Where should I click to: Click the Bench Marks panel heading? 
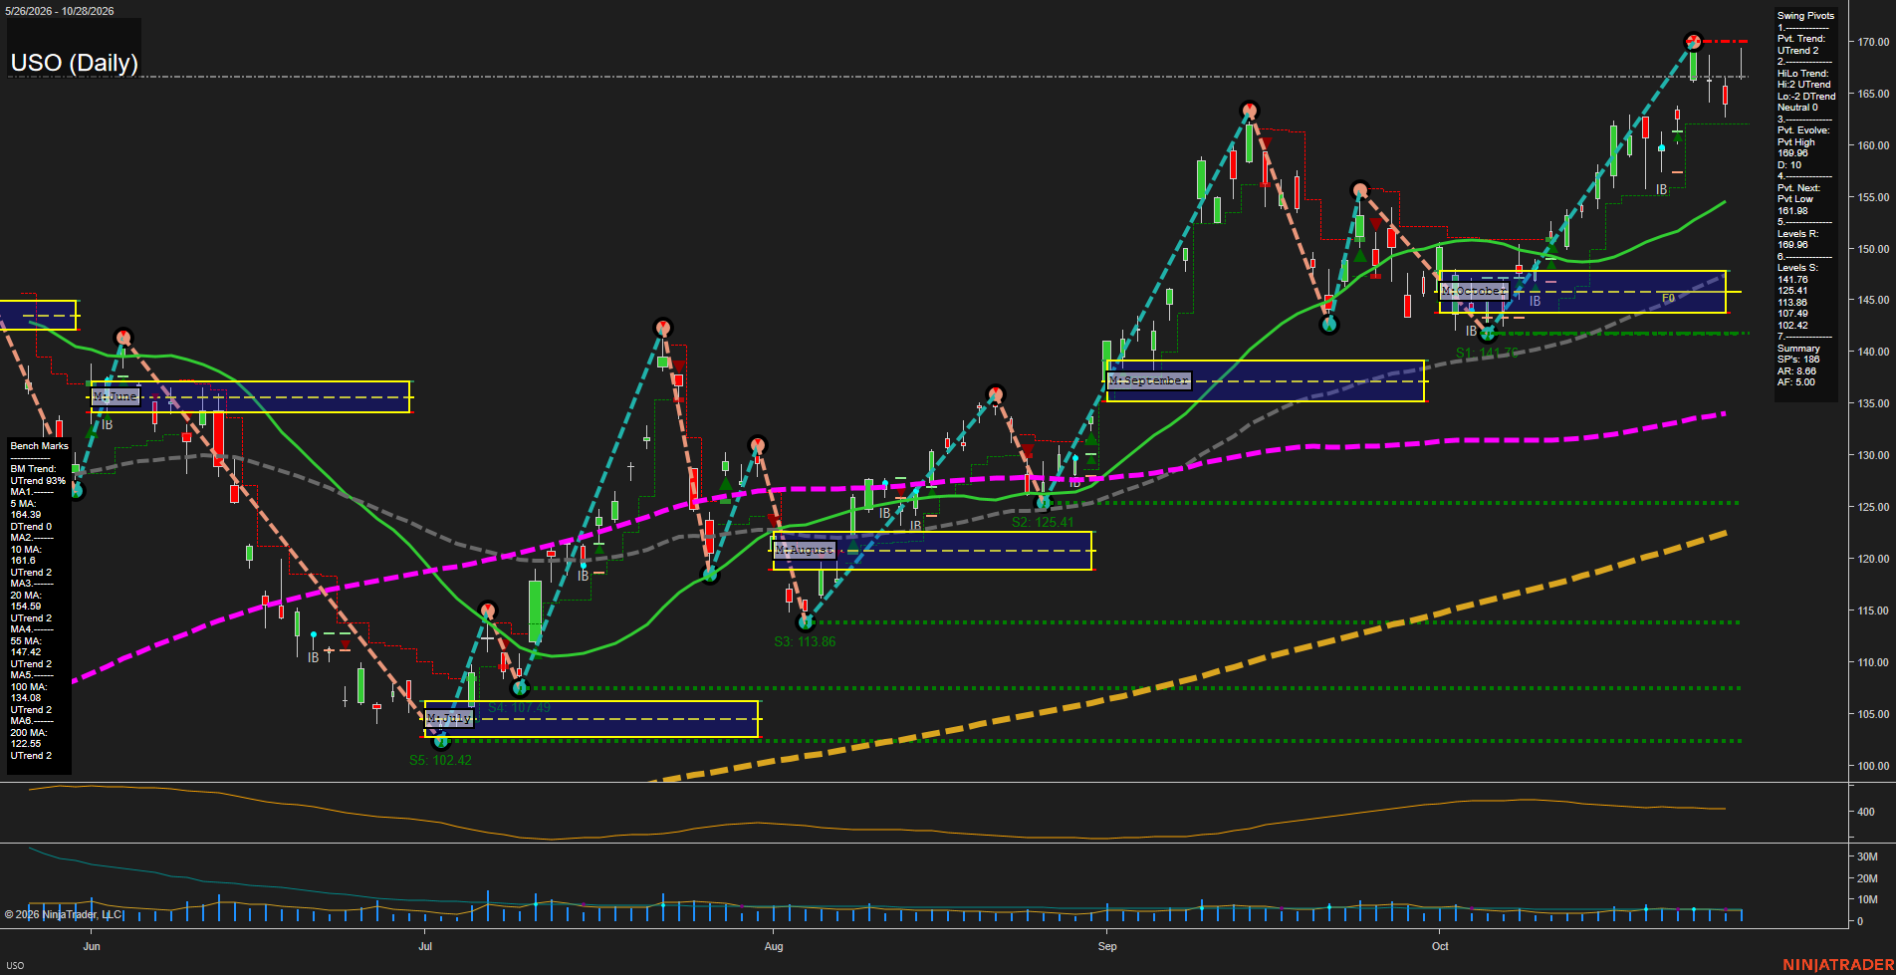39,446
